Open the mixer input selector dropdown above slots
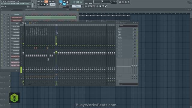 click(128, 26)
